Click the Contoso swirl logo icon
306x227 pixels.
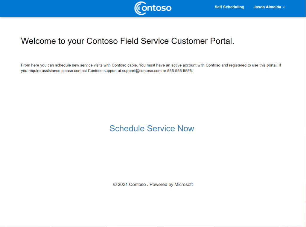(139, 8)
